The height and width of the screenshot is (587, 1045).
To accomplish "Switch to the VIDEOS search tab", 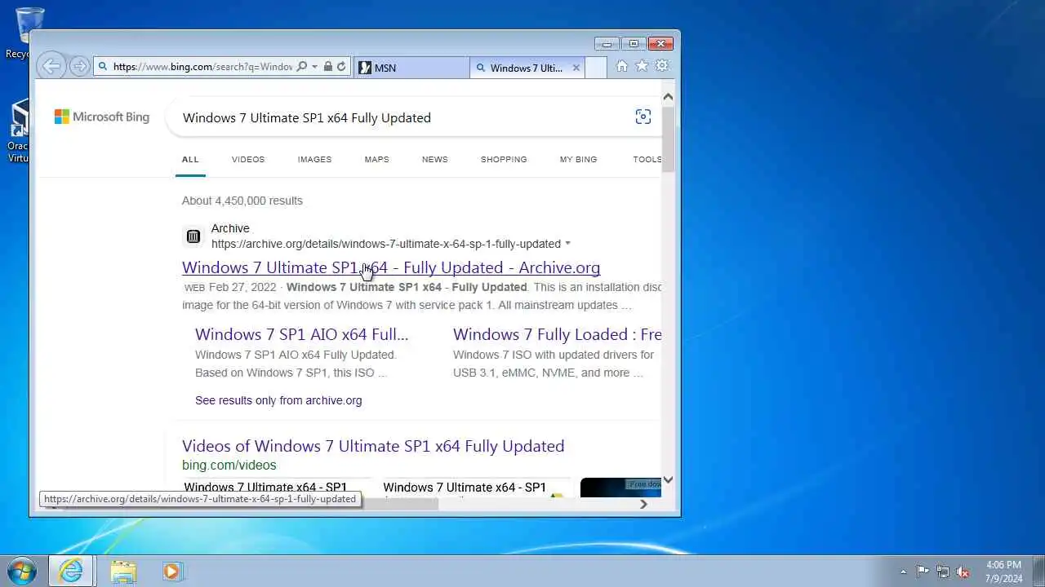I will coord(248,159).
